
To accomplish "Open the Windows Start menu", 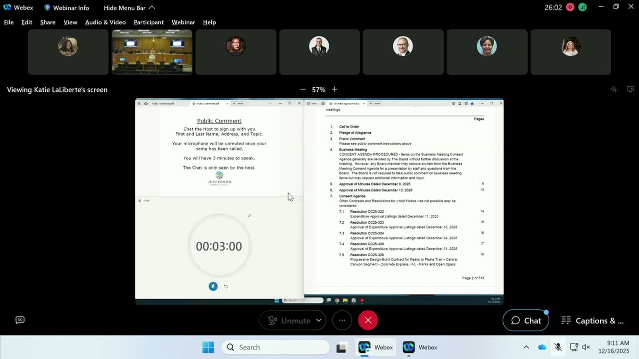I will click(208, 348).
